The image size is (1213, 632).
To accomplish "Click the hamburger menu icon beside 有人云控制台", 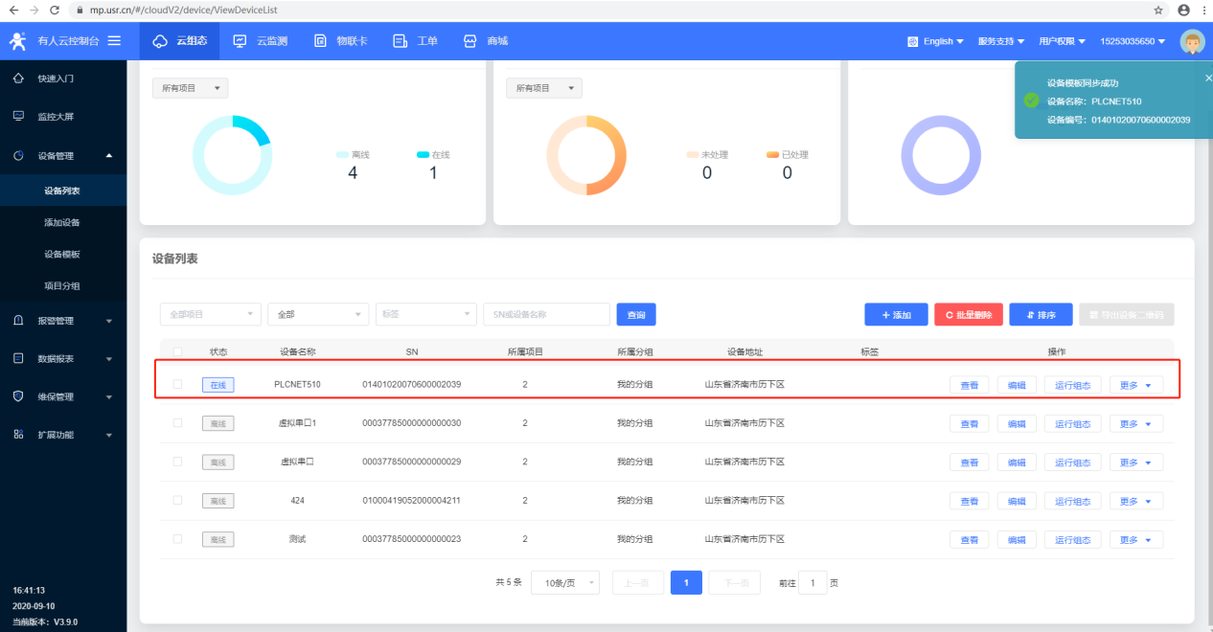I will pyautogui.click(x=115, y=41).
